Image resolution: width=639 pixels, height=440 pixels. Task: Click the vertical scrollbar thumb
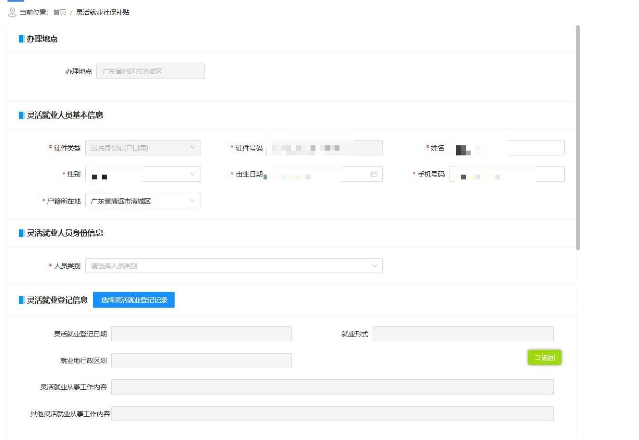(578, 136)
